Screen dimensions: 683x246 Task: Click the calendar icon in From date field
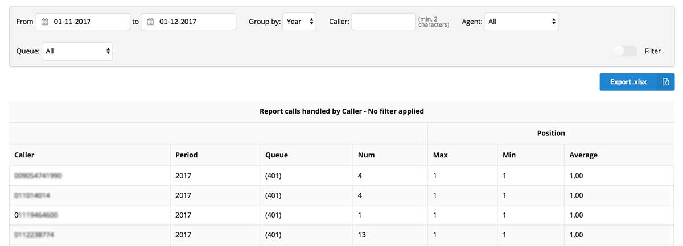[x=45, y=22]
